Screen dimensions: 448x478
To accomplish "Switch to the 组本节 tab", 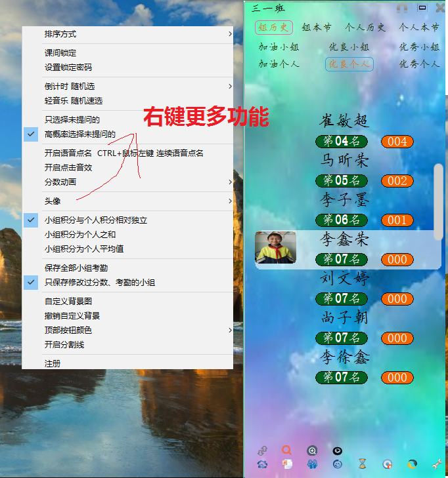I will click(x=317, y=28).
